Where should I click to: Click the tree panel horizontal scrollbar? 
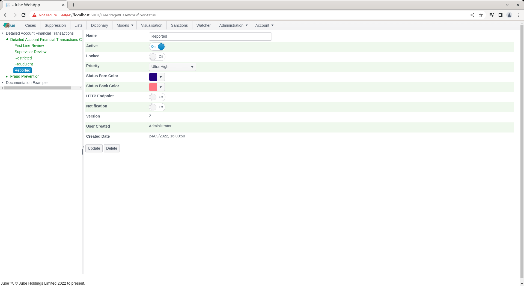pyautogui.click(x=38, y=88)
